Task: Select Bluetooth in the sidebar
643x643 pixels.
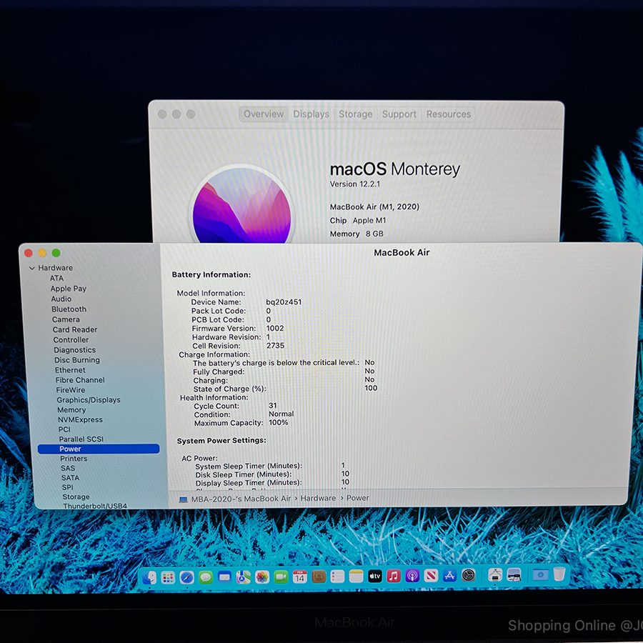Action: [69, 309]
